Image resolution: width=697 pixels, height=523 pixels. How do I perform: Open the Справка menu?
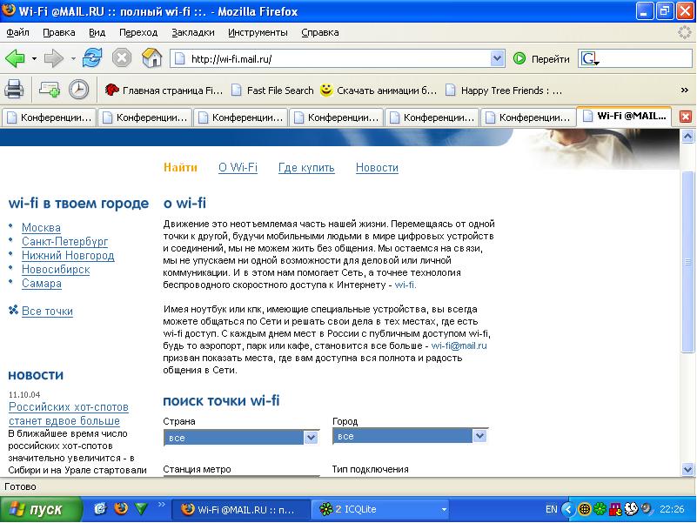click(x=320, y=32)
